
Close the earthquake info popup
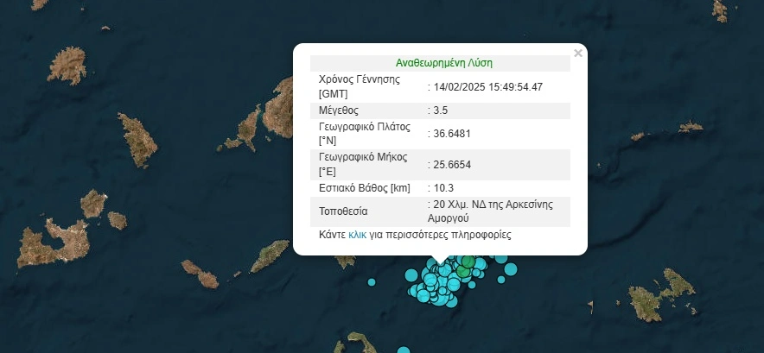(578, 54)
